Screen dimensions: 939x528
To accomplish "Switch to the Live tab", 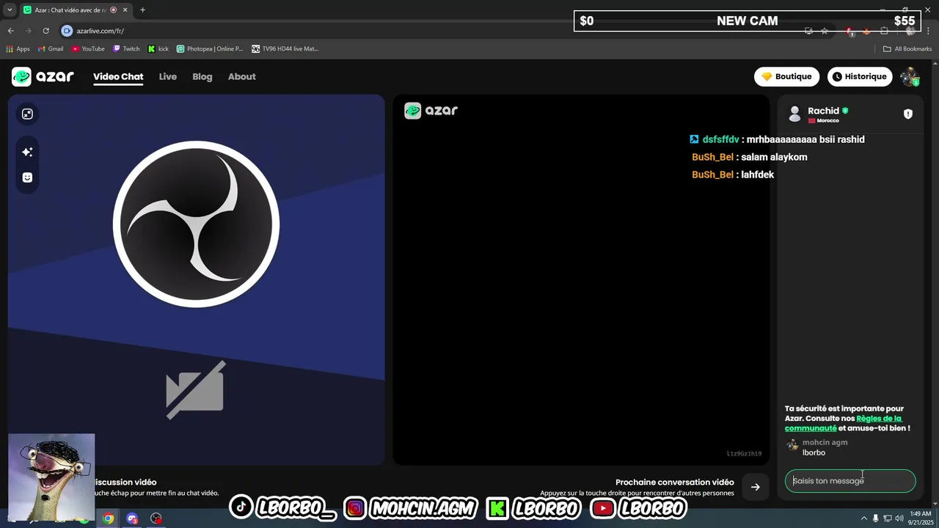I will point(168,76).
